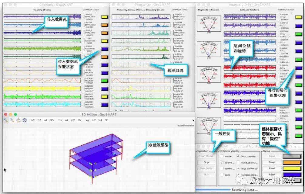Enable the nodes visibility checkbox
The image size is (305, 194).
tap(222, 156)
